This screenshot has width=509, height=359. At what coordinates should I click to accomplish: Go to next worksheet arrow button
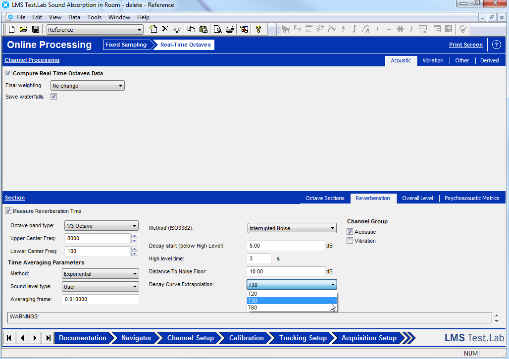click(x=35, y=338)
